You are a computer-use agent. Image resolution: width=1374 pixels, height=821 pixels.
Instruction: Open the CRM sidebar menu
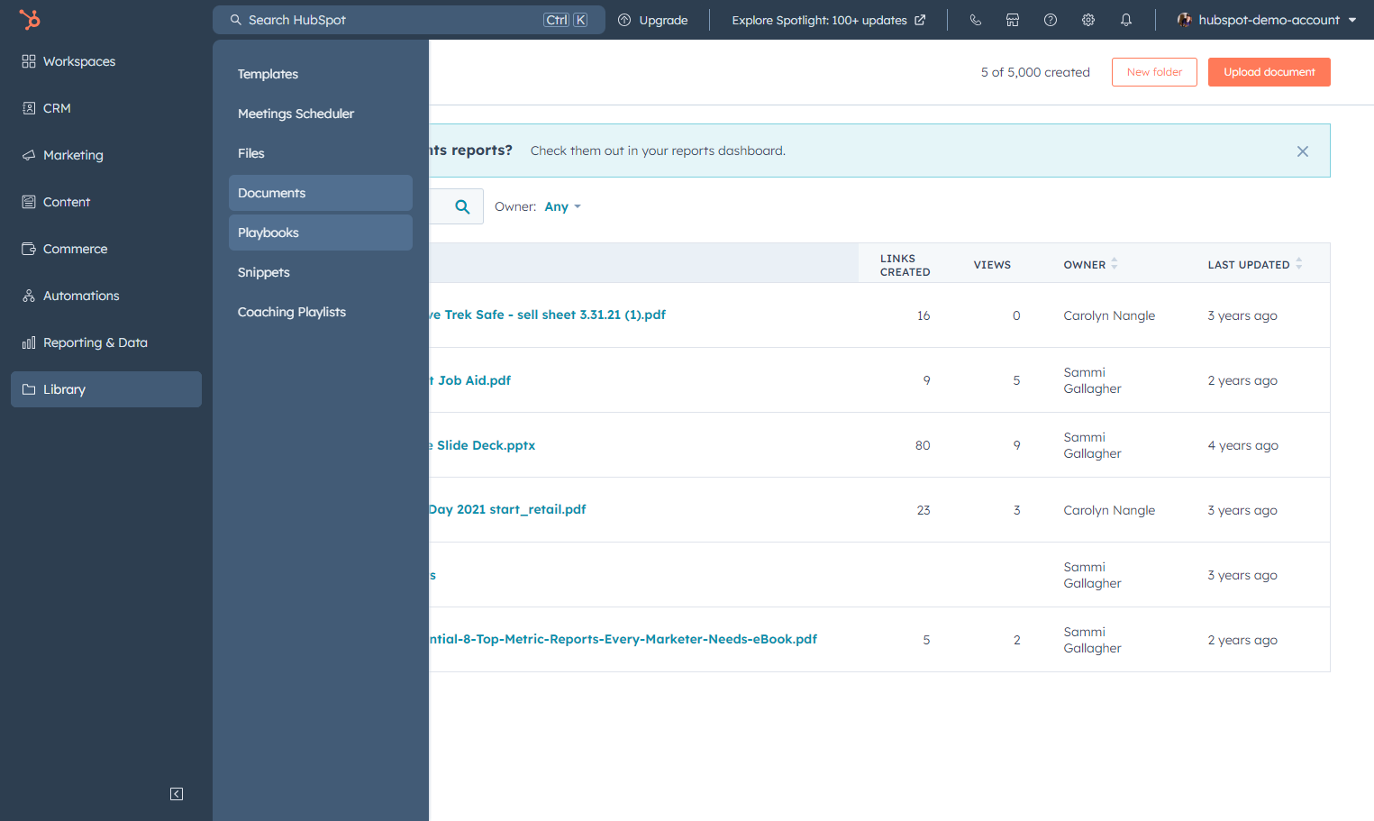click(106, 108)
